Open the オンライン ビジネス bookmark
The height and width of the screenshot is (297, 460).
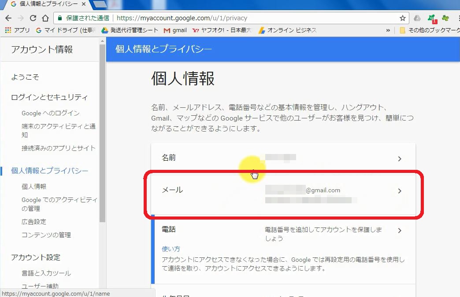[x=287, y=30]
